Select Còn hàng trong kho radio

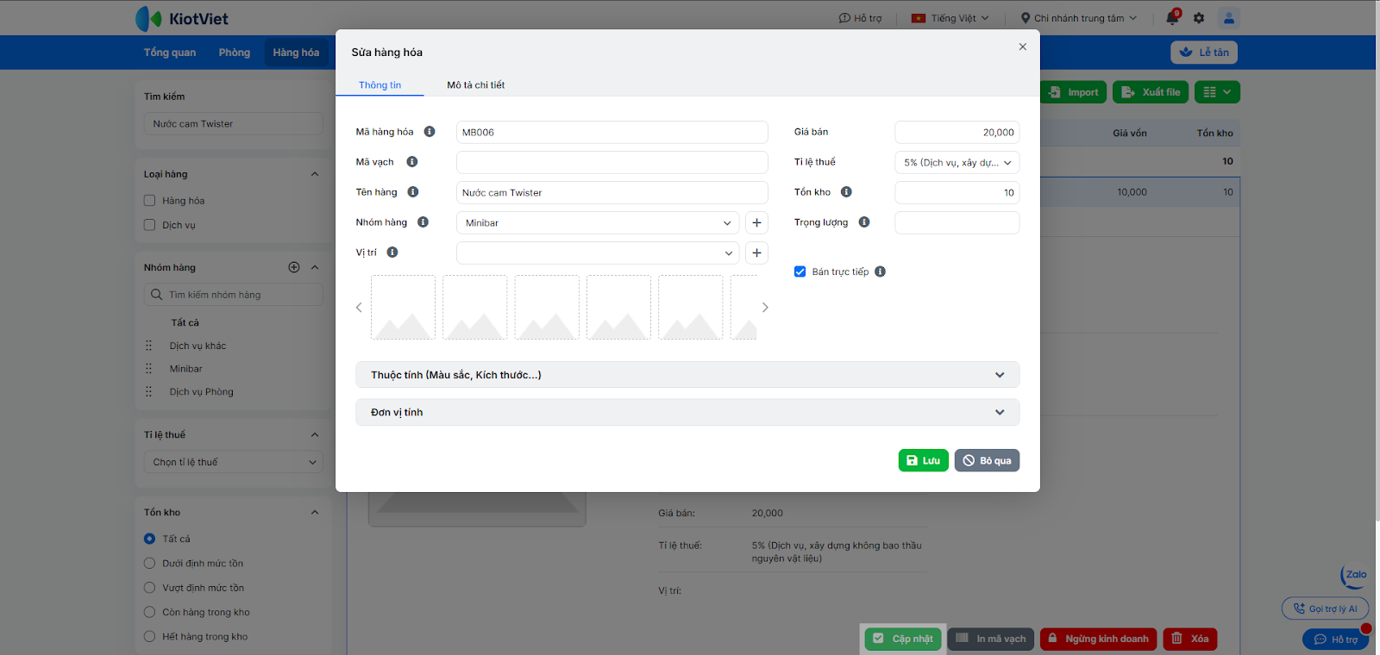149,613
